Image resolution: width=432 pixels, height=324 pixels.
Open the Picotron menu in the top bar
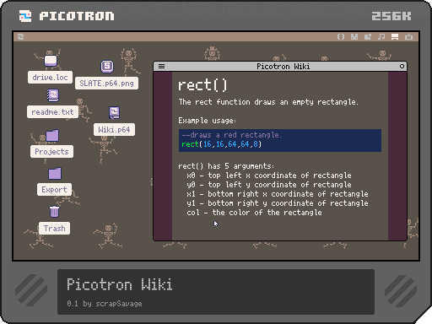[20, 37]
